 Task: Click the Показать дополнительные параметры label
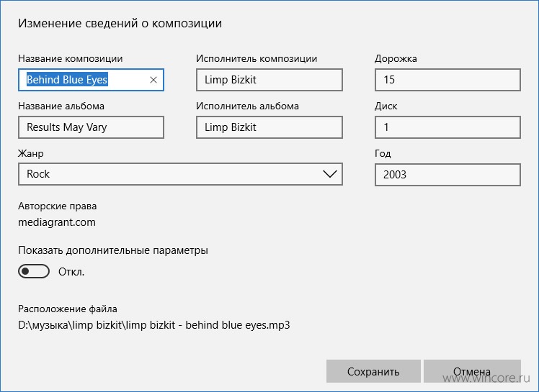[x=112, y=250]
